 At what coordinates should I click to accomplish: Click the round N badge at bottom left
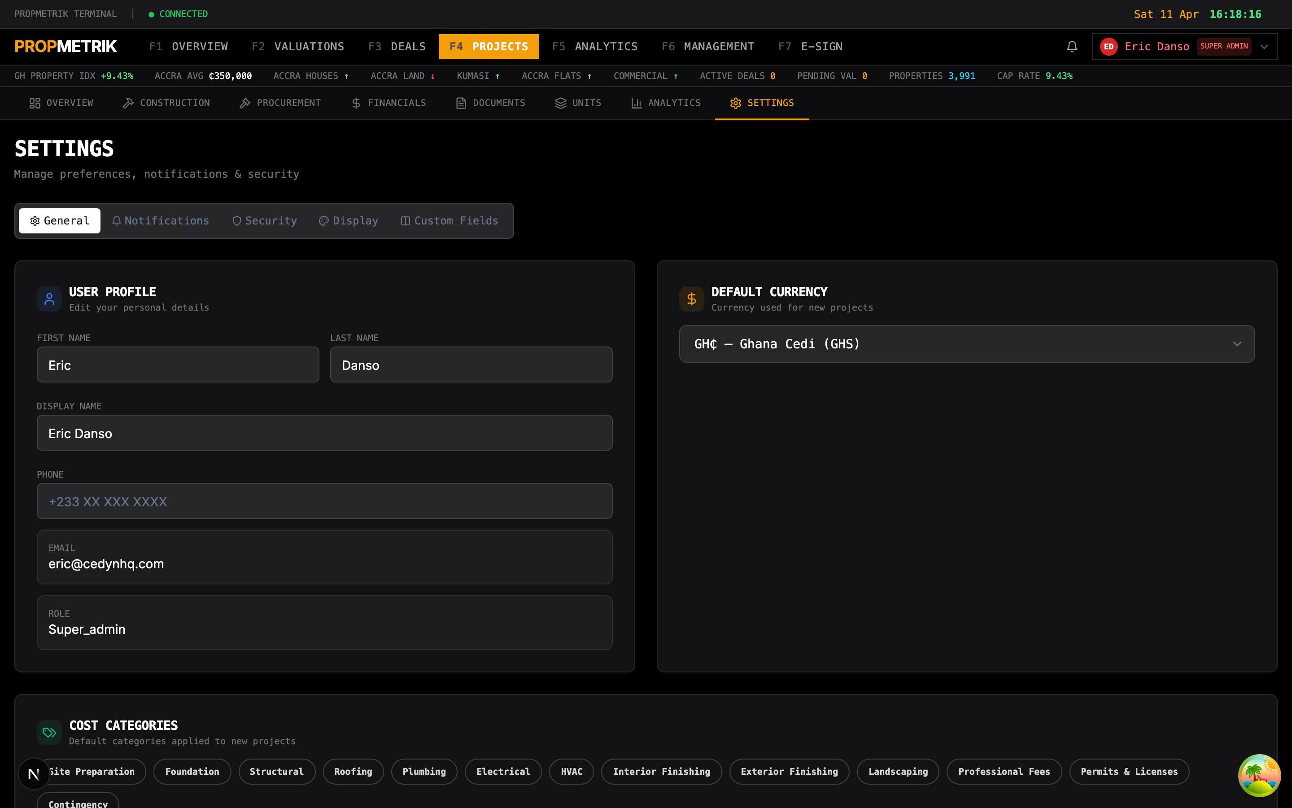coord(34,773)
